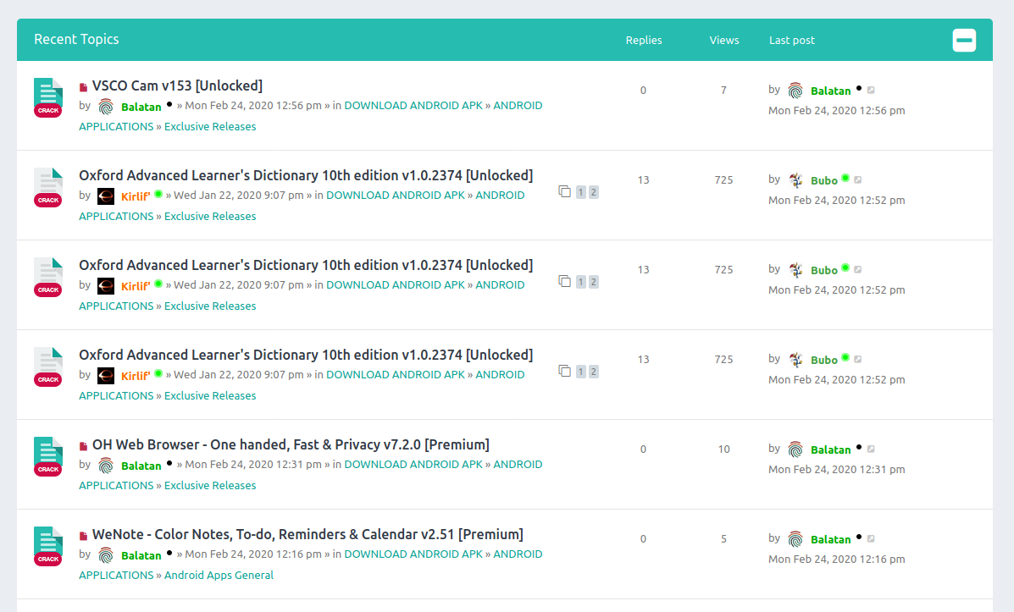1014x612 pixels.
Task: Go to page 2 of first Oxford Dictionary topic
Action: pos(593,192)
